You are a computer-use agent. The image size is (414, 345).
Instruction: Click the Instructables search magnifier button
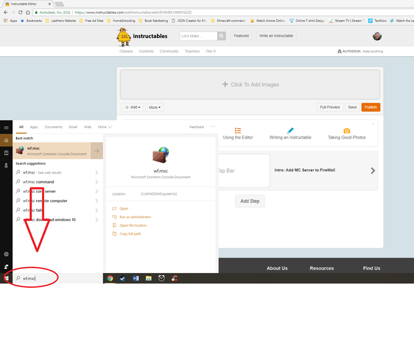[222, 36]
